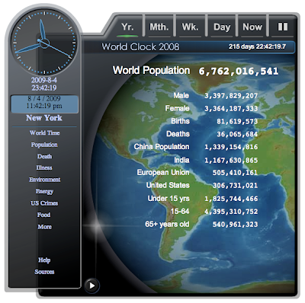Click the 2009-8-4 digital date readout
This screenshot has height=303, width=305.
(44, 80)
